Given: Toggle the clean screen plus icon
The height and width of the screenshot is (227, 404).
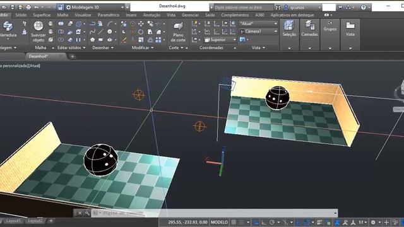Looking at the screenshot, I should click(386, 222).
